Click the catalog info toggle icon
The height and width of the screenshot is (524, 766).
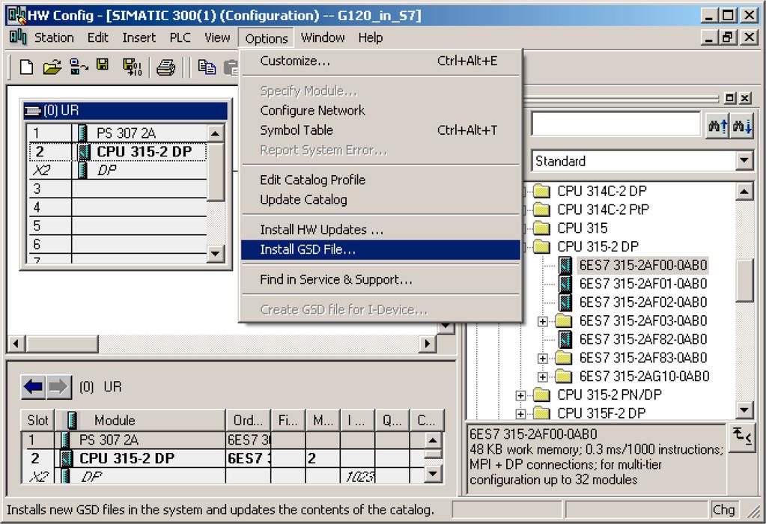point(742,437)
